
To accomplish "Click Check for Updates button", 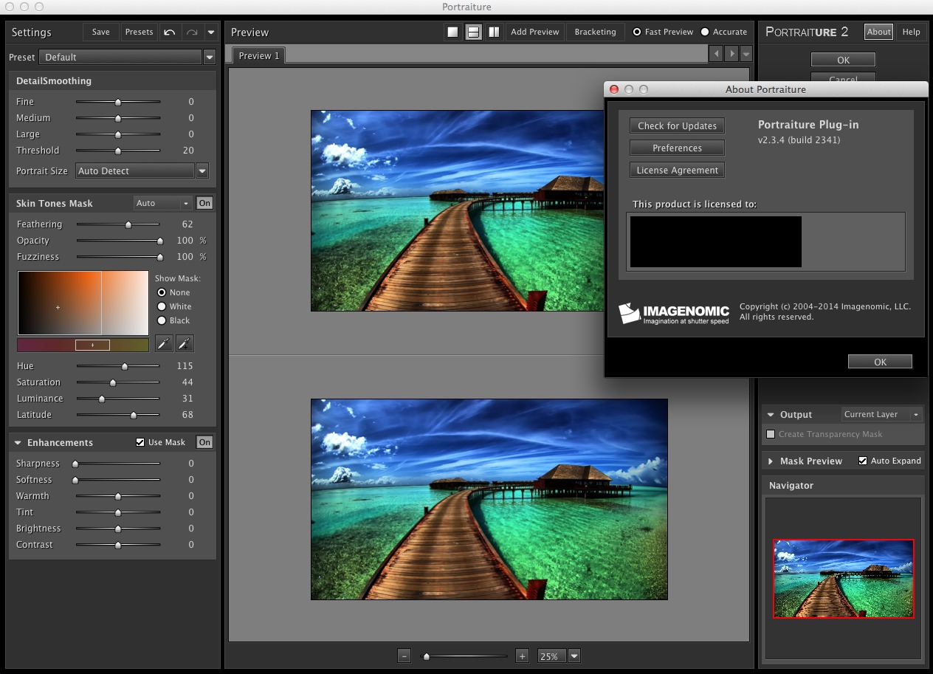I will 677,125.
